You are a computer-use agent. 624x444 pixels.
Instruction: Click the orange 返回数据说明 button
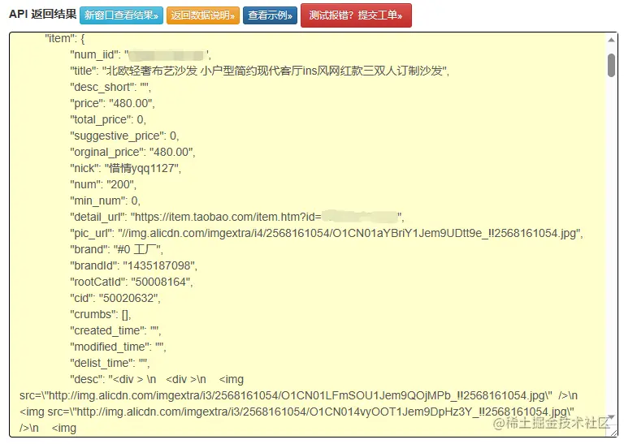click(x=203, y=15)
